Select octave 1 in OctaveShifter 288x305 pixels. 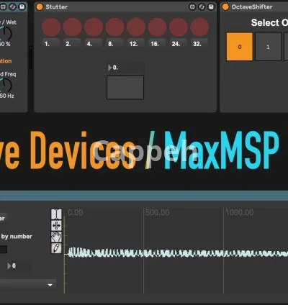tap(268, 47)
